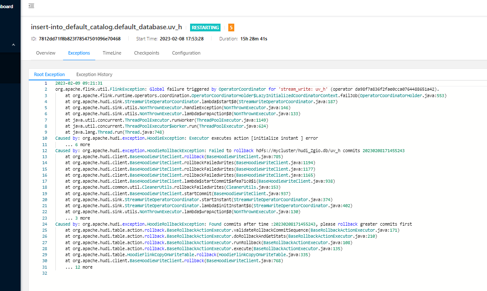
Task: Open the Exception History sub-tab
Action: (94, 74)
